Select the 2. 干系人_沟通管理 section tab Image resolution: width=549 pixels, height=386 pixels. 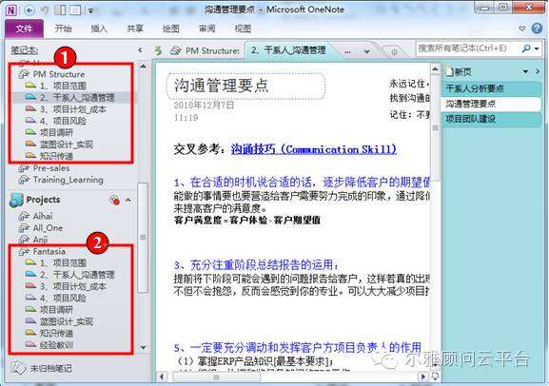tap(287, 50)
